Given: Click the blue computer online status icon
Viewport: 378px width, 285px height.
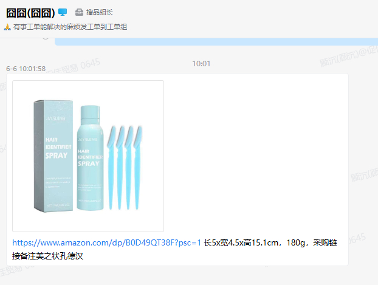Looking at the screenshot, I should (x=63, y=12).
